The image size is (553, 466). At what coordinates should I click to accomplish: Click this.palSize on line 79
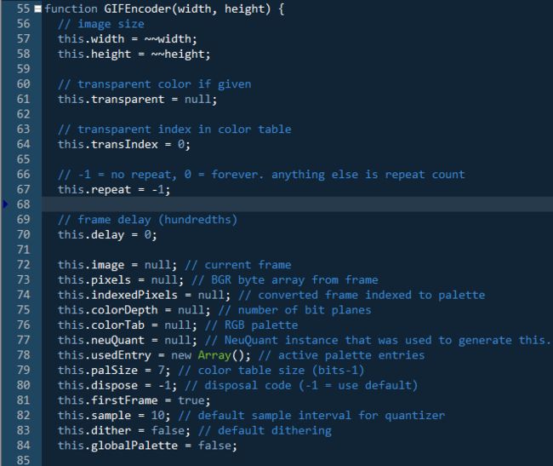pyautogui.click(x=98, y=371)
